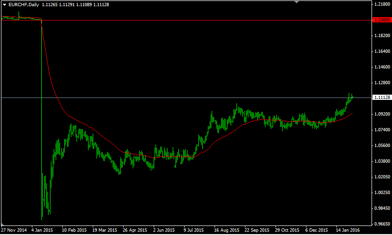Click the 1.21800 price axis label
The width and height of the screenshot is (392, 235).
pyautogui.click(x=382, y=4)
